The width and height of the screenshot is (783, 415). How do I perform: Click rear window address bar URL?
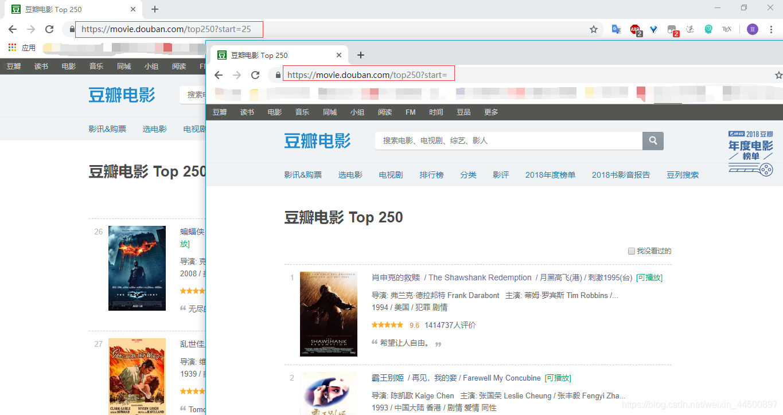166,29
